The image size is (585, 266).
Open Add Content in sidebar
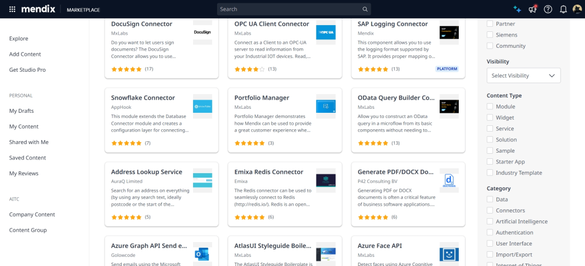click(25, 54)
